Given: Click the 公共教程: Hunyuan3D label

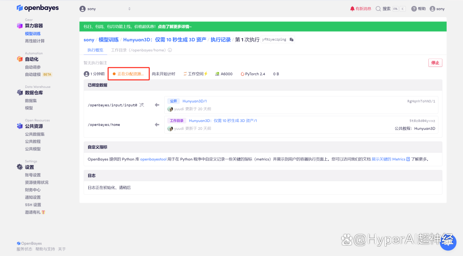Looking at the screenshot, I should pos(415,129).
